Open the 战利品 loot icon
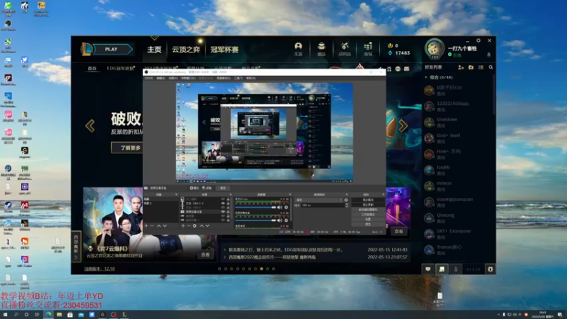The height and width of the screenshot is (319, 567). point(344,49)
